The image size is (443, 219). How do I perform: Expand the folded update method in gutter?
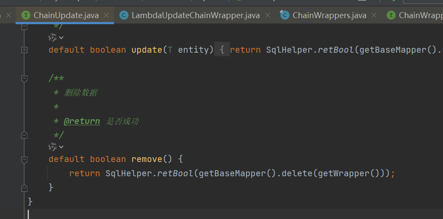[24, 50]
